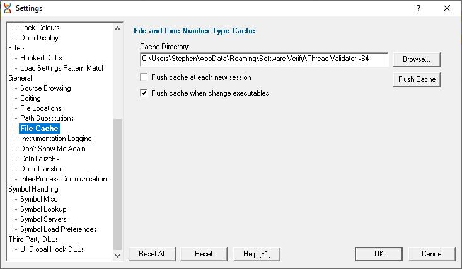462x269 pixels.
Task: Select Symbol Handling category in tree
Action: (x=33, y=189)
